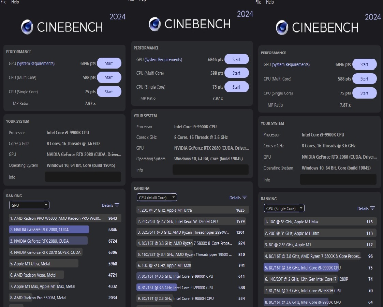Start CPU Multi Core test in left window

(x=109, y=77)
